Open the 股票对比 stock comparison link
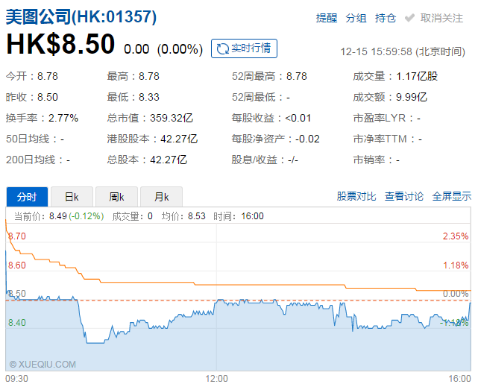Image resolution: width=478 pixels, height=387 pixels. click(356, 196)
